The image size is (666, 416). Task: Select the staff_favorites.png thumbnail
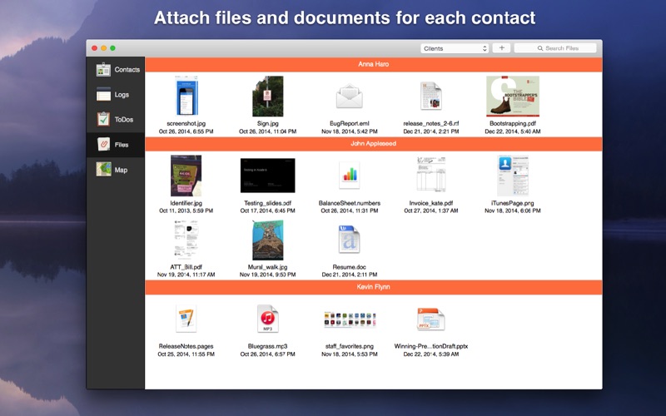[350, 319]
